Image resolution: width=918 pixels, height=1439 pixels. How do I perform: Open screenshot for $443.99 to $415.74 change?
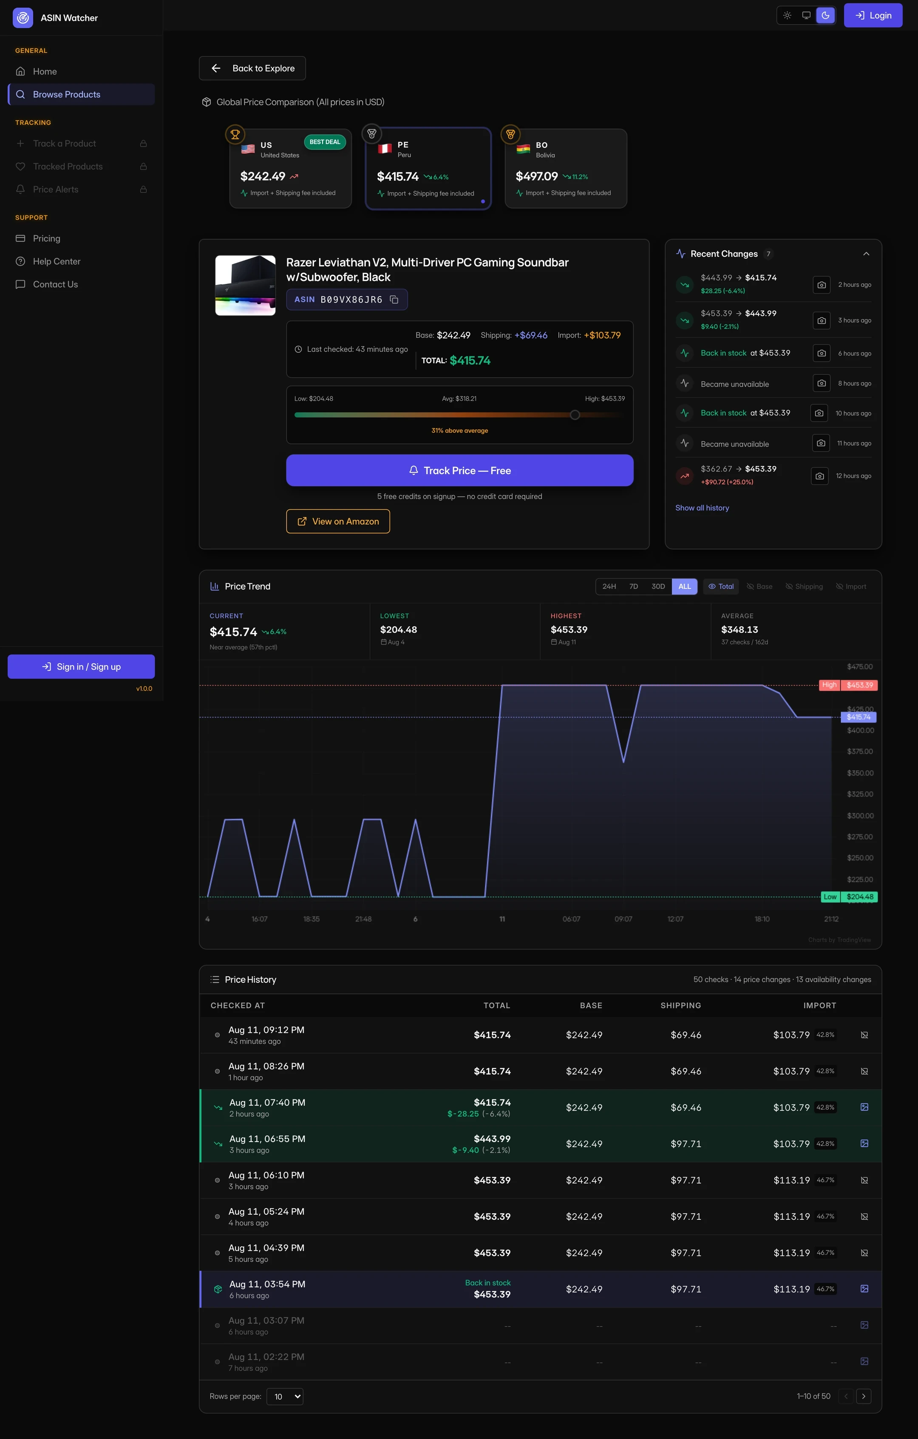[x=822, y=285]
